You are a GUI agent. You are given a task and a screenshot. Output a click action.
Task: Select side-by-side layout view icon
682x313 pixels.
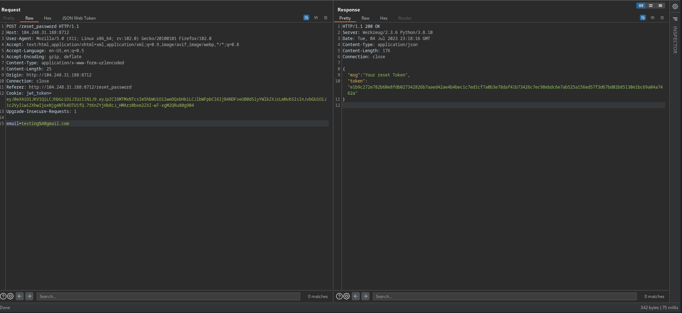[641, 5]
